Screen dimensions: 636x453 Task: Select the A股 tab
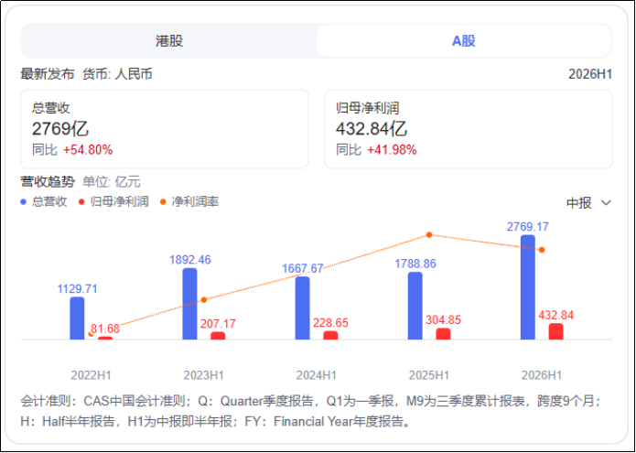[464, 41]
